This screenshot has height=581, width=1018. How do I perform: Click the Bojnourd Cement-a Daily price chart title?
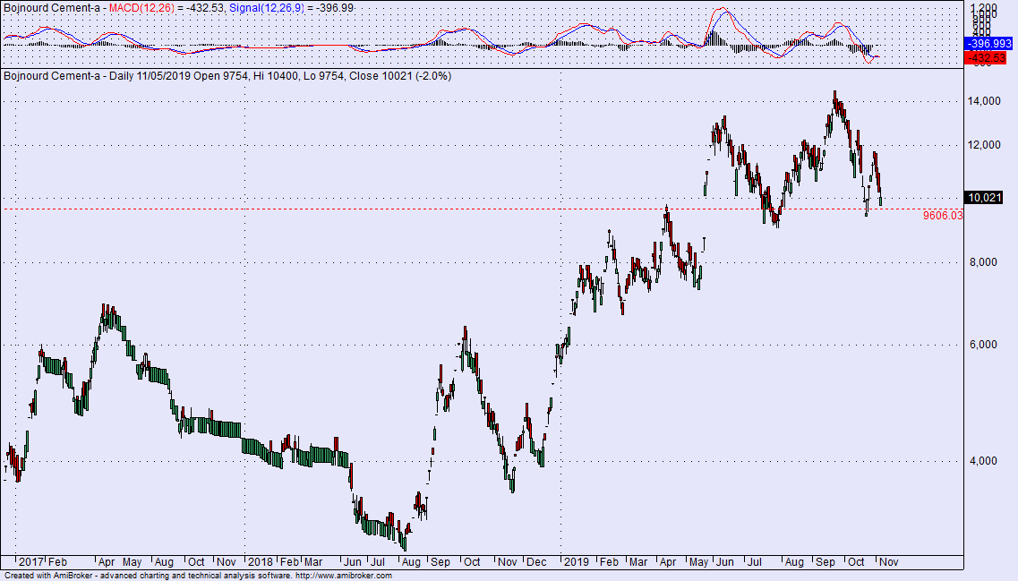click(x=227, y=76)
